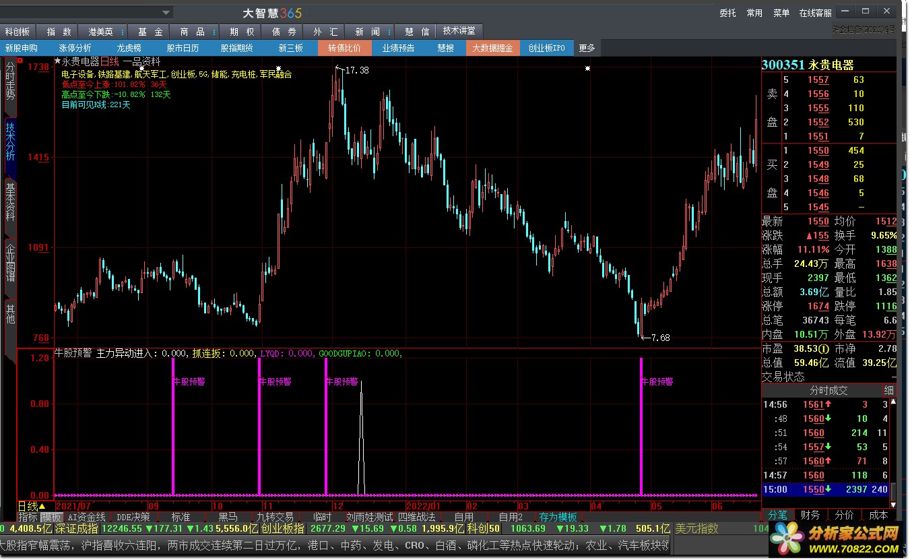Click the info marker star near 17.38 peak date
This screenshot has width=910, height=560.
(278, 69)
